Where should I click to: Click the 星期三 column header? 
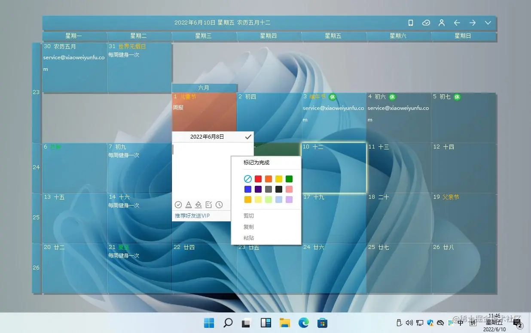[x=204, y=36]
